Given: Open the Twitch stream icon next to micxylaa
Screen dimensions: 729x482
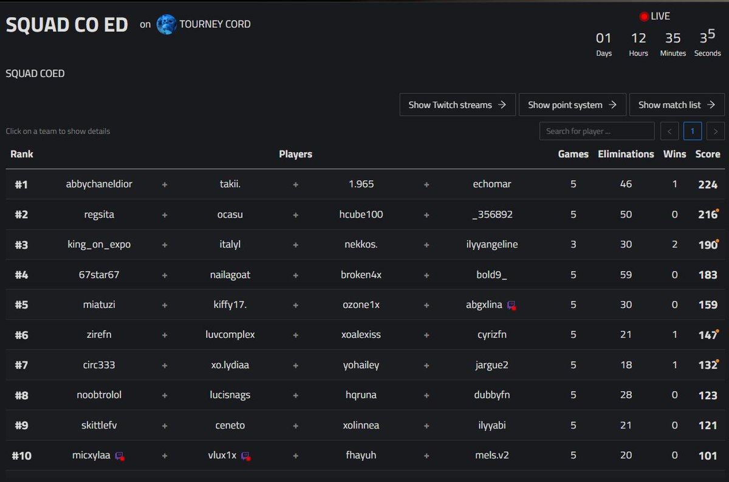Looking at the screenshot, I should (x=119, y=457).
